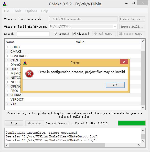Click the CMake logo in Error dialog
Viewport: 150px width, 152px height.
tap(25, 63)
